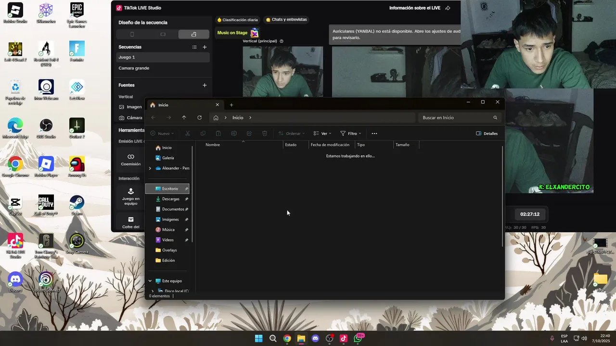Open the Ordenar sort dropdown
The image size is (616, 346).
(292, 134)
